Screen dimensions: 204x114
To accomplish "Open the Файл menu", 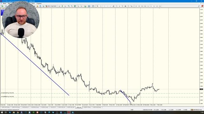I will click(x=4, y=3).
